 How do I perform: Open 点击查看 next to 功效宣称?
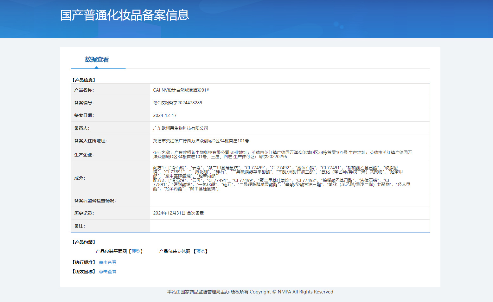pyautogui.click(x=107, y=272)
